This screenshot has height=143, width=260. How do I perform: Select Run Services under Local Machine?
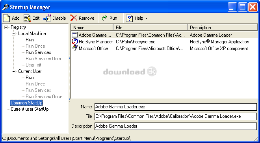pyautogui.click(x=38, y=52)
